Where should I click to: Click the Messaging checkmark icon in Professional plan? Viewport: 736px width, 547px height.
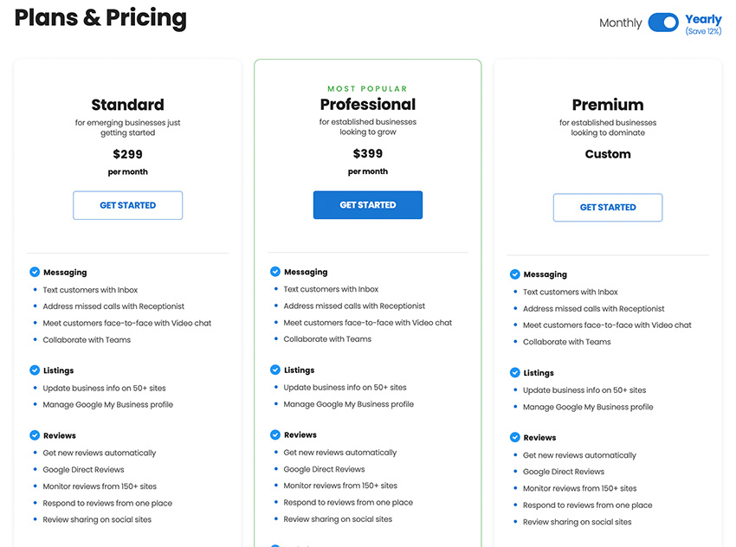[x=275, y=272]
